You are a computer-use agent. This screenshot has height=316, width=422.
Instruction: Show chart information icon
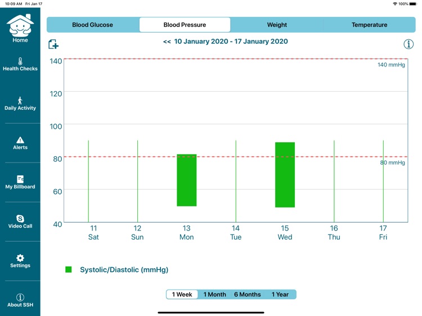tap(408, 44)
